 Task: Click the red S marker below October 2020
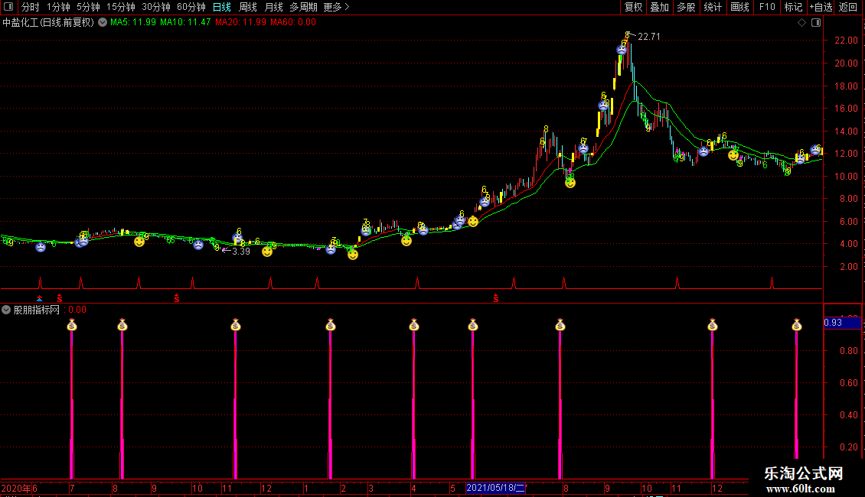(177, 298)
